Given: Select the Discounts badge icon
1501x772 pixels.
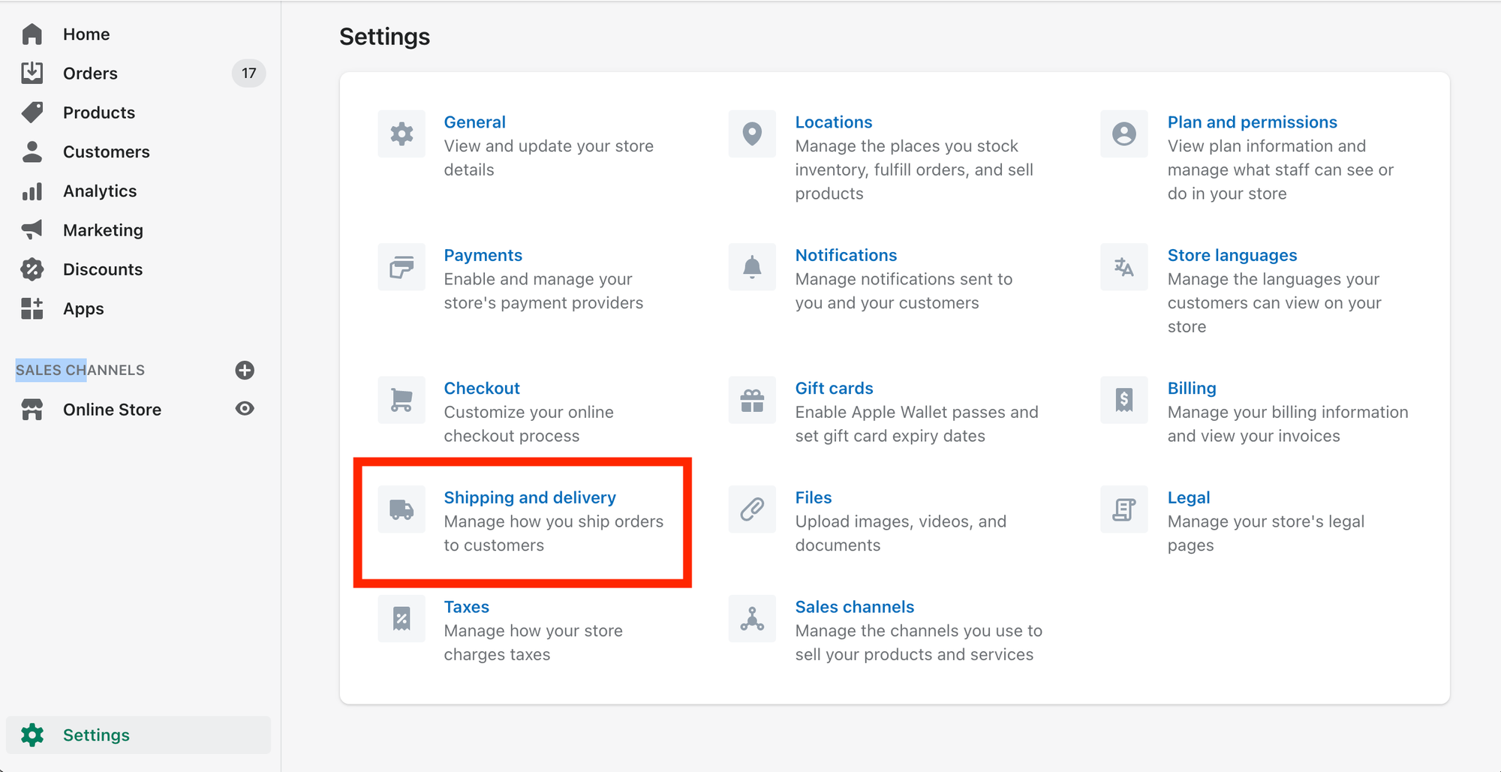Looking at the screenshot, I should pyautogui.click(x=32, y=269).
